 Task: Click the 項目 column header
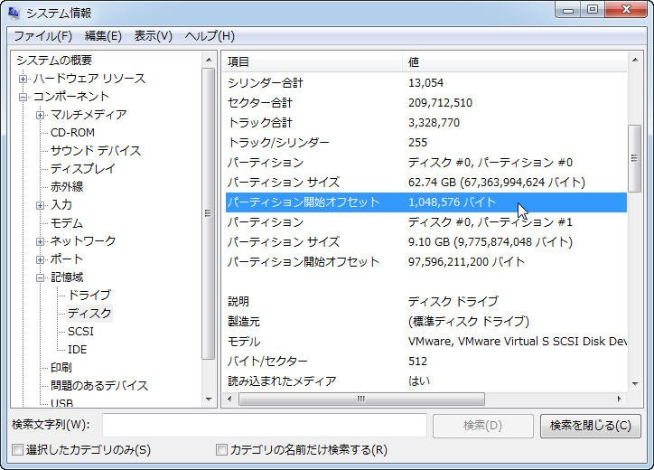(x=313, y=62)
